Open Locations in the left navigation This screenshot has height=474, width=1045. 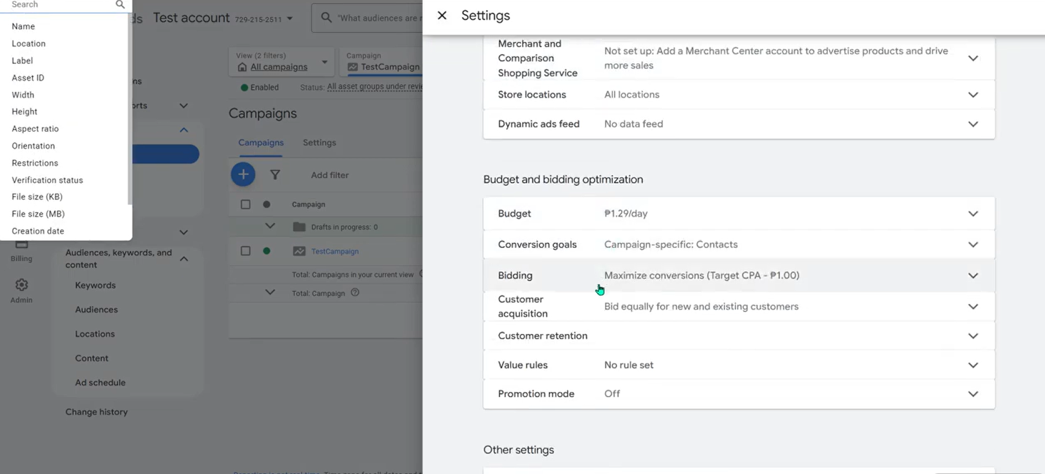(x=95, y=334)
